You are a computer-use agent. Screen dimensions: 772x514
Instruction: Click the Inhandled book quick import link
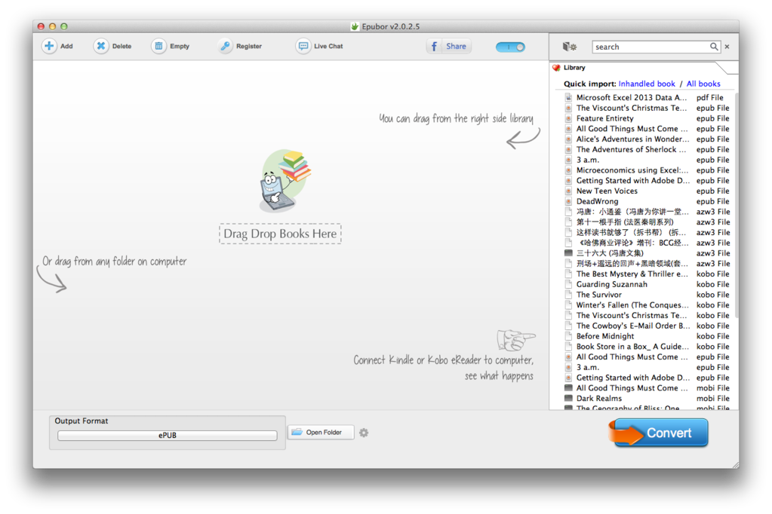[647, 84]
